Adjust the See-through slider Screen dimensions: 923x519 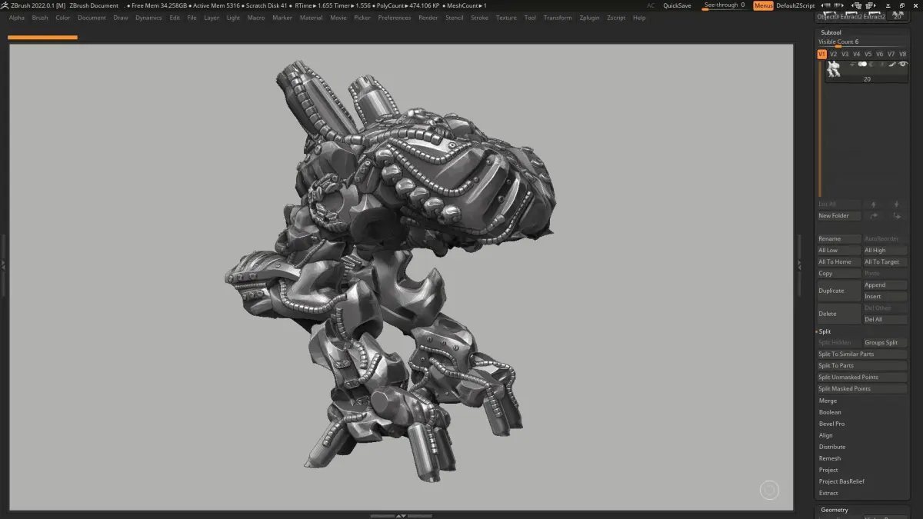click(x=724, y=5)
